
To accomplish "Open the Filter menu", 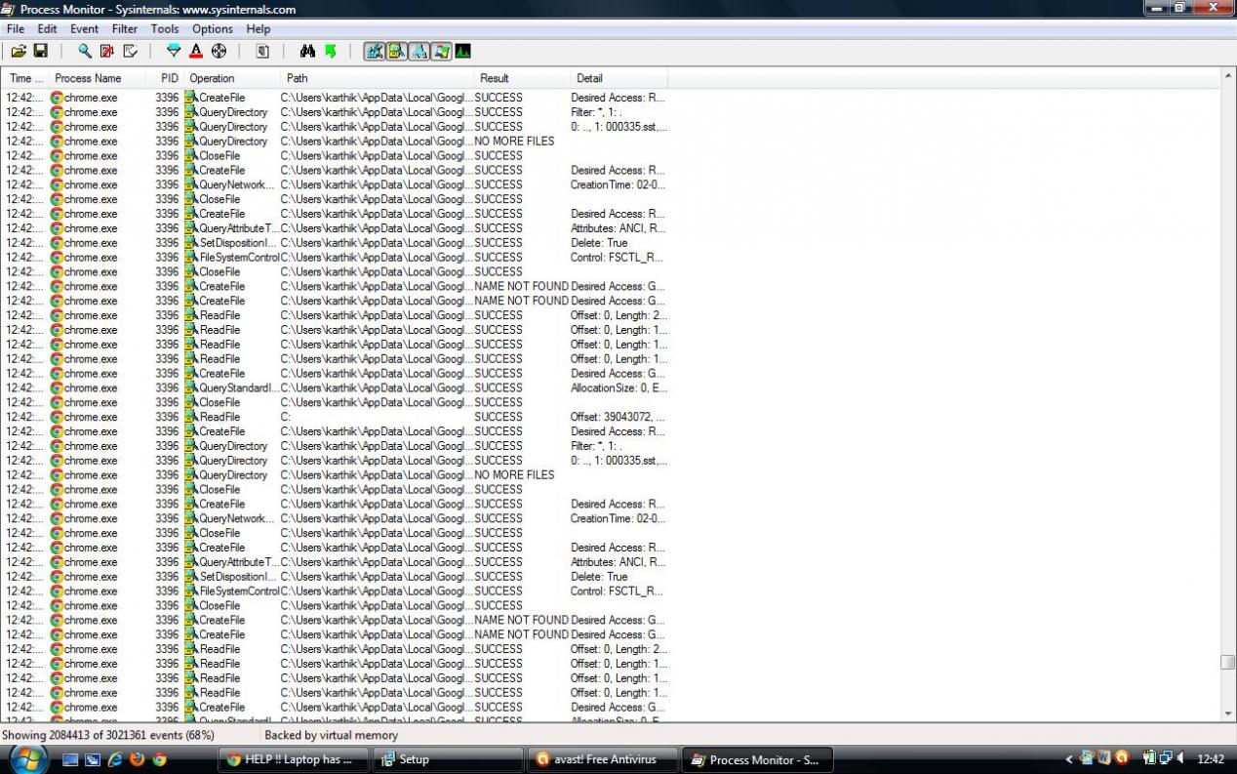I will point(125,29).
